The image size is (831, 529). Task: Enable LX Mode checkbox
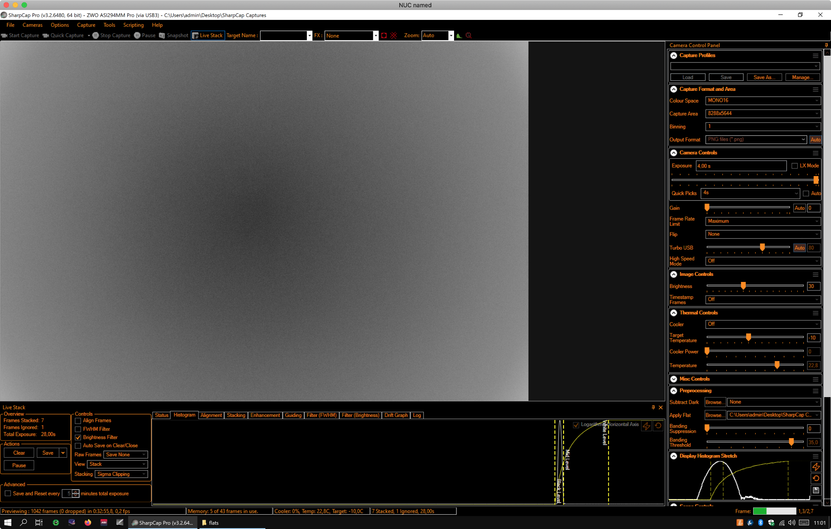click(x=794, y=166)
